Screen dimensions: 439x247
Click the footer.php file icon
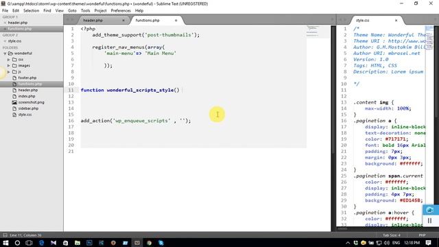(14, 78)
